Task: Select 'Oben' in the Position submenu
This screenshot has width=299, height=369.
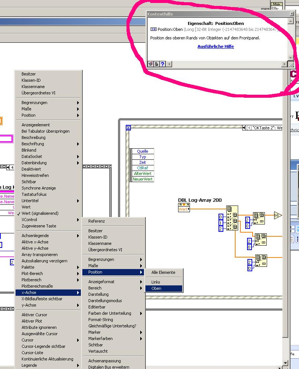Action: (x=163, y=288)
